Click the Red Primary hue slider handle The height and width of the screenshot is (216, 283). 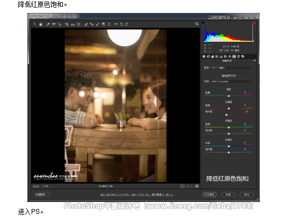click(x=229, y=109)
